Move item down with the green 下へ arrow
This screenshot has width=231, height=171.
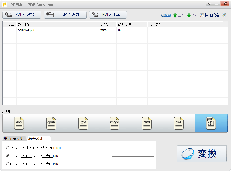pos(192,15)
